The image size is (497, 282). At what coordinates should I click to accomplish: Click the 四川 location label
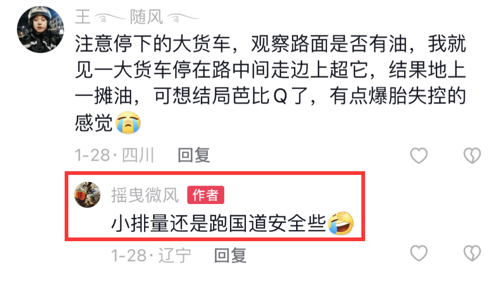(138, 155)
